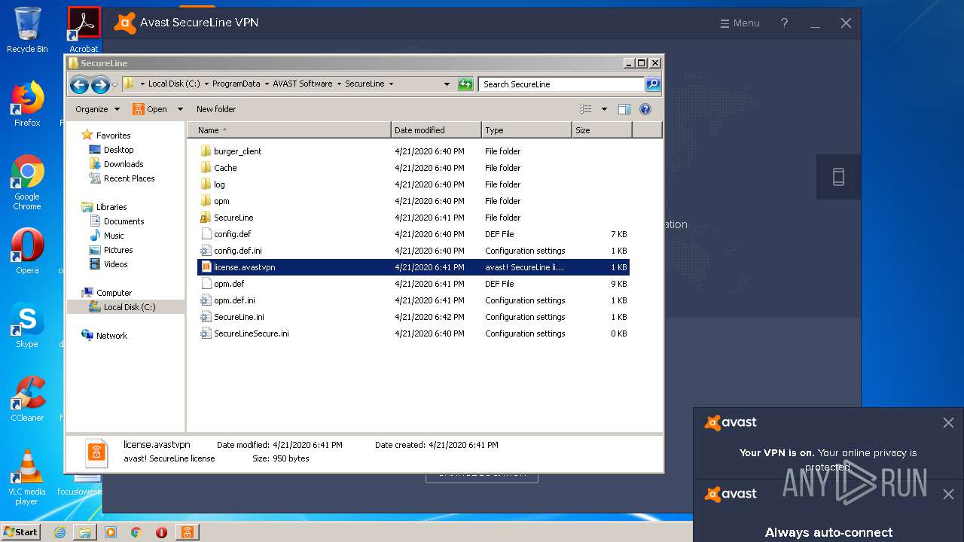
Task: Expand the AVAST Software breadcrumb arrow
Action: click(x=339, y=84)
